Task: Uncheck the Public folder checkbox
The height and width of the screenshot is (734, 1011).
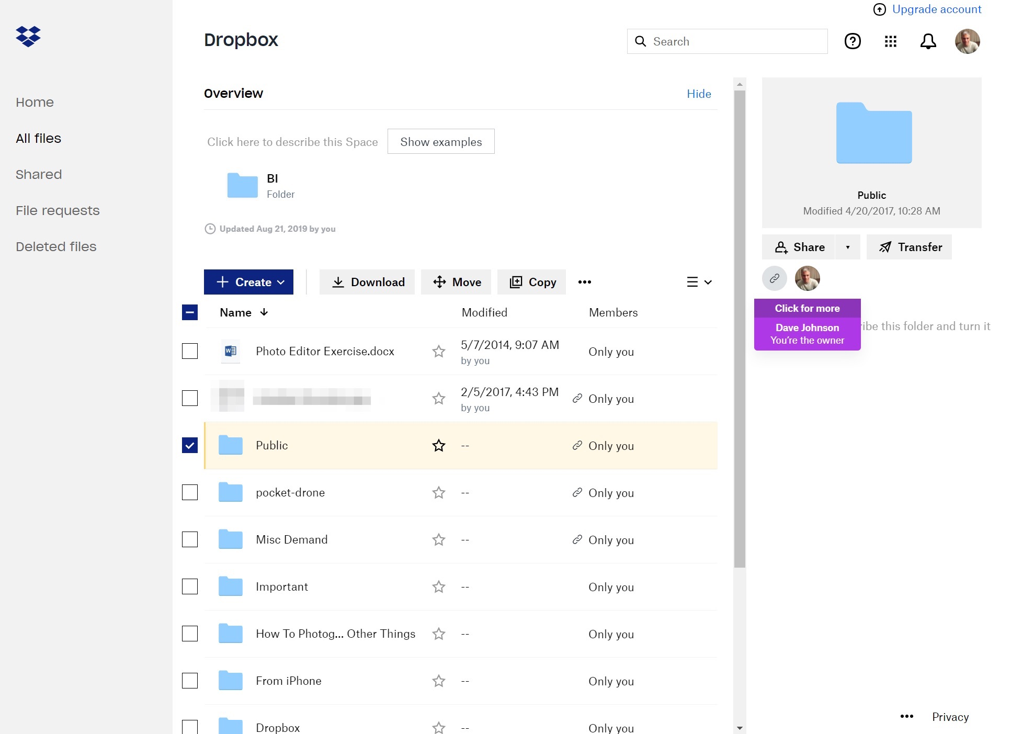Action: pos(189,445)
